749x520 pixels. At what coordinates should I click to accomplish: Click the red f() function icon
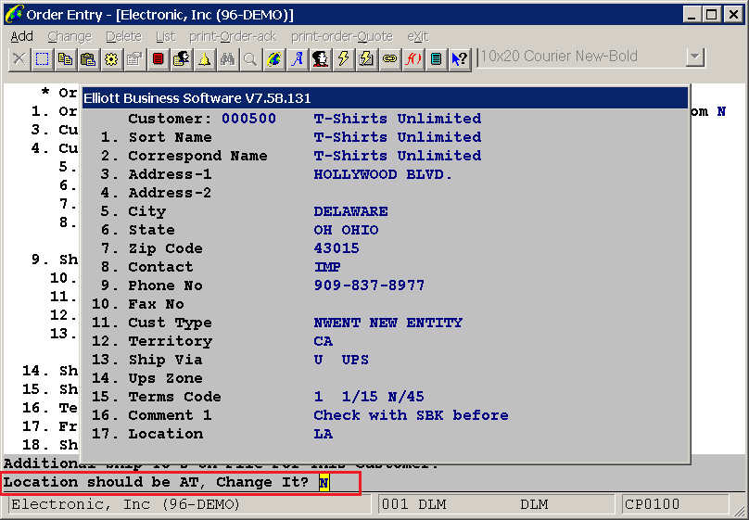[x=413, y=59]
